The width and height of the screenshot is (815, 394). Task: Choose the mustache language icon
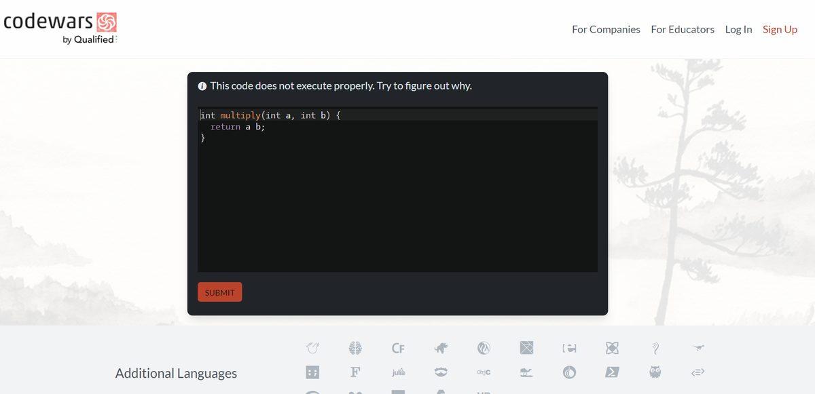coord(441,372)
